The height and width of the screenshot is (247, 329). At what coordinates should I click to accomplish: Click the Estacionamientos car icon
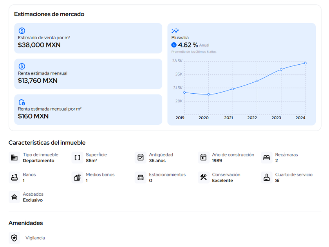[x=141, y=177]
